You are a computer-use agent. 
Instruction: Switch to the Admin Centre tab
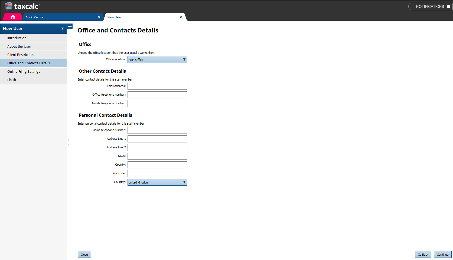tap(60, 17)
